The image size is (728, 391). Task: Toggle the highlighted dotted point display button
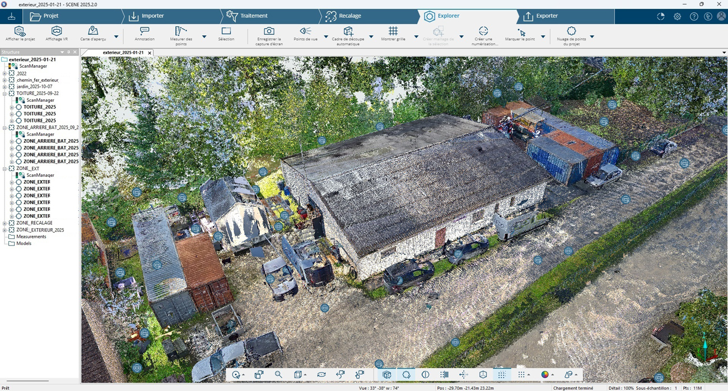(502, 375)
